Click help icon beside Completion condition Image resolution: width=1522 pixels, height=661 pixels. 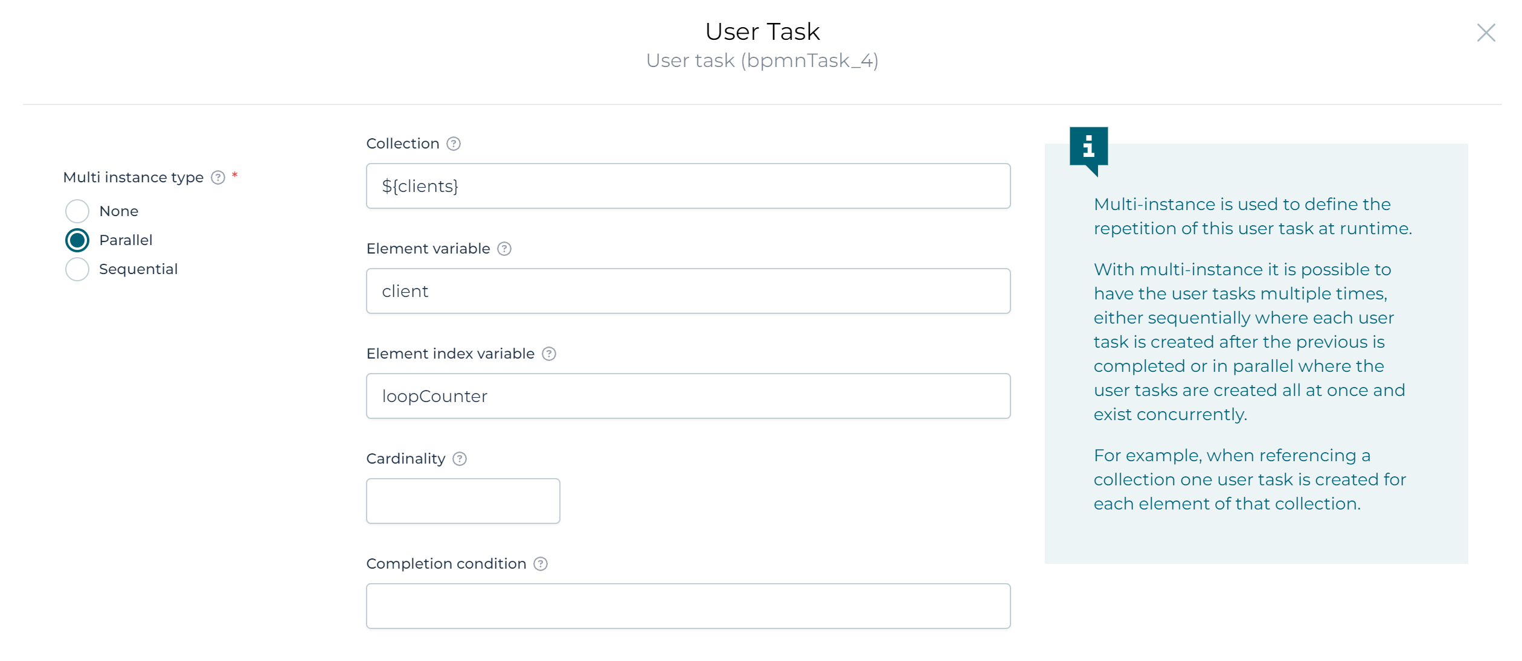pyautogui.click(x=541, y=564)
